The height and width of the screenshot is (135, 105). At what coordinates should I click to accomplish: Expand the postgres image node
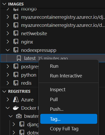[x=8, y=66]
